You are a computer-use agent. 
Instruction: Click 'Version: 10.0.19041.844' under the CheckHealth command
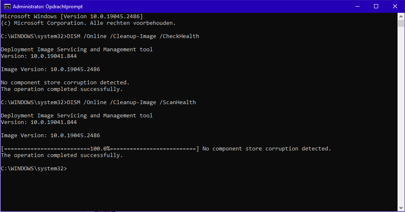[39, 56]
